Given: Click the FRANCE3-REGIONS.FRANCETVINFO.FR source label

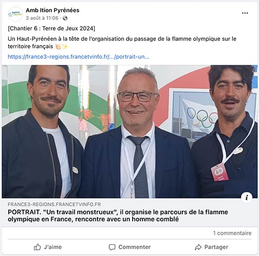Looking at the screenshot, I should tap(54, 204).
